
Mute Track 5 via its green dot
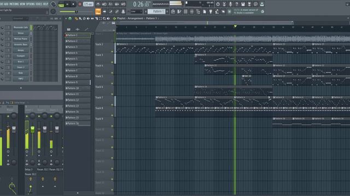pyautogui.click(x=112, y=83)
